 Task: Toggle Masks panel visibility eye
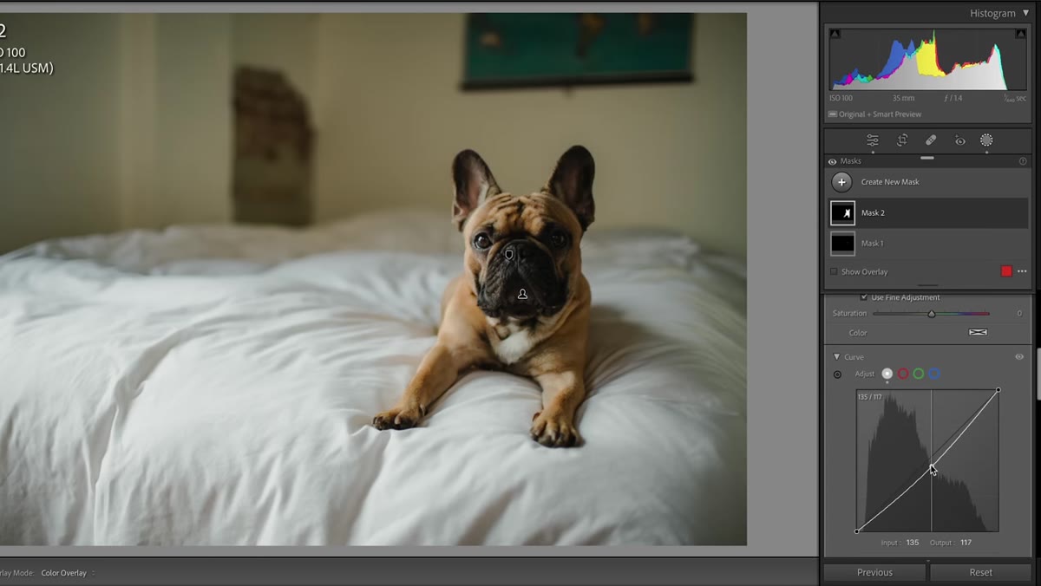click(x=833, y=161)
